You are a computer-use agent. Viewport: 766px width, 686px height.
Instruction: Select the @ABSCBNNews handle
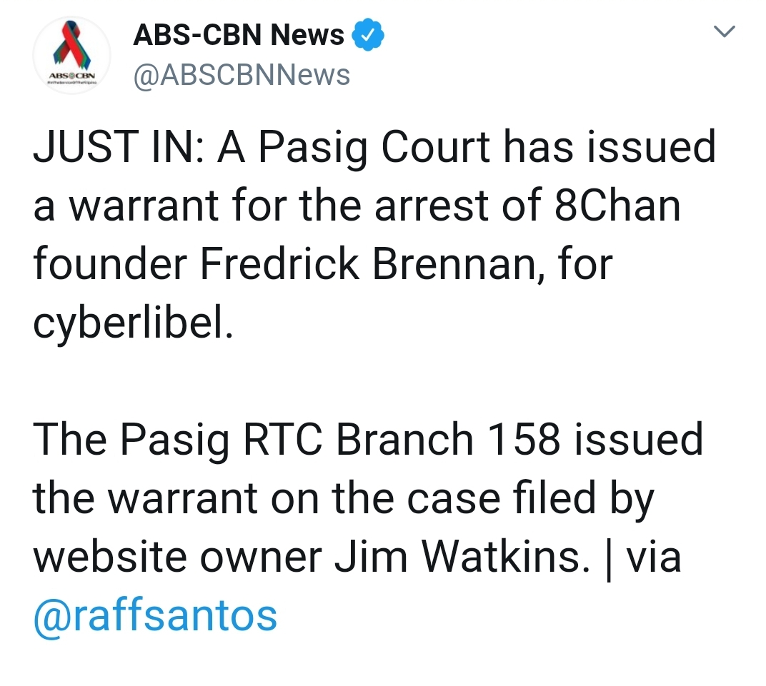point(242,75)
